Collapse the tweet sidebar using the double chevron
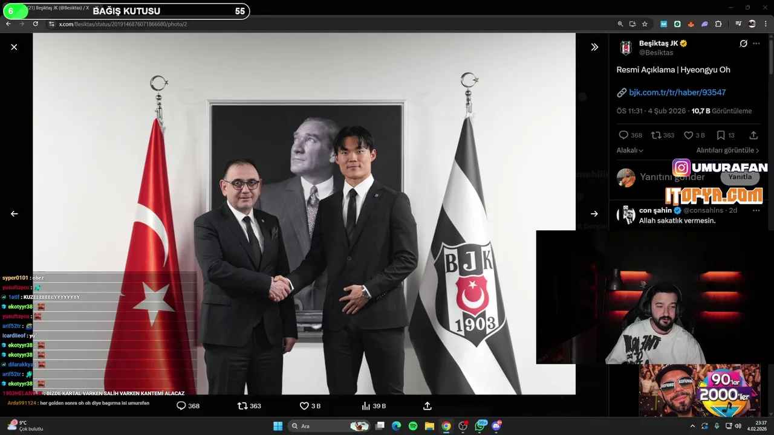The height and width of the screenshot is (435, 774). pyautogui.click(x=594, y=47)
